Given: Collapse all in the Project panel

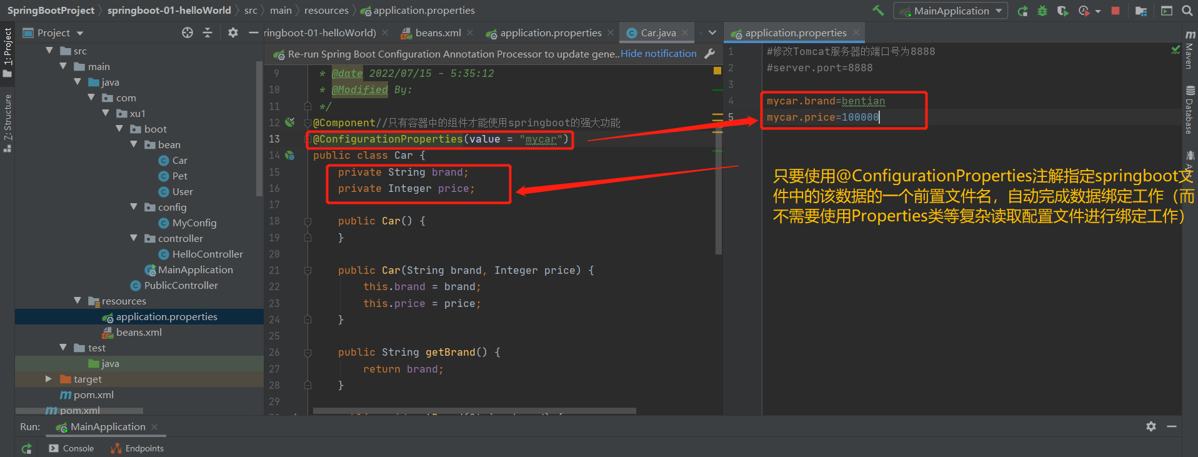Looking at the screenshot, I should 207,33.
